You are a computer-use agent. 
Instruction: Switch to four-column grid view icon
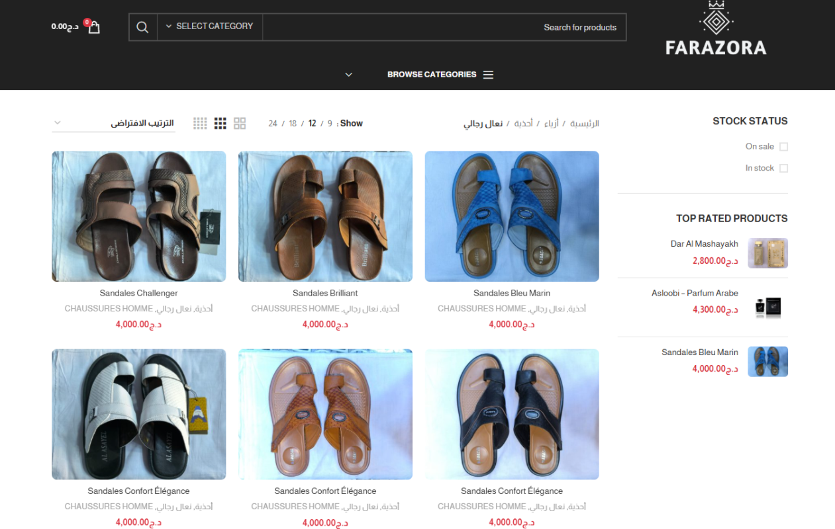point(200,124)
